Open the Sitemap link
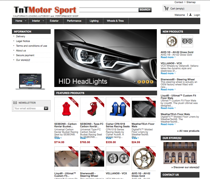 191,2
